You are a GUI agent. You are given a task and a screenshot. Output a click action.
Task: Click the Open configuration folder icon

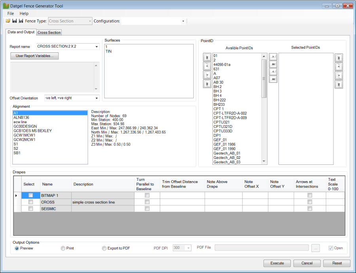pyautogui.click(x=8, y=21)
